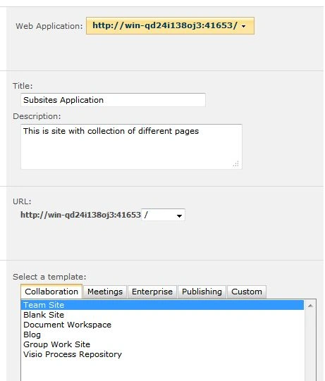Viewport: 325px width, 381px height.
Task: Switch to the Meetings template tab
Action: [x=105, y=292]
